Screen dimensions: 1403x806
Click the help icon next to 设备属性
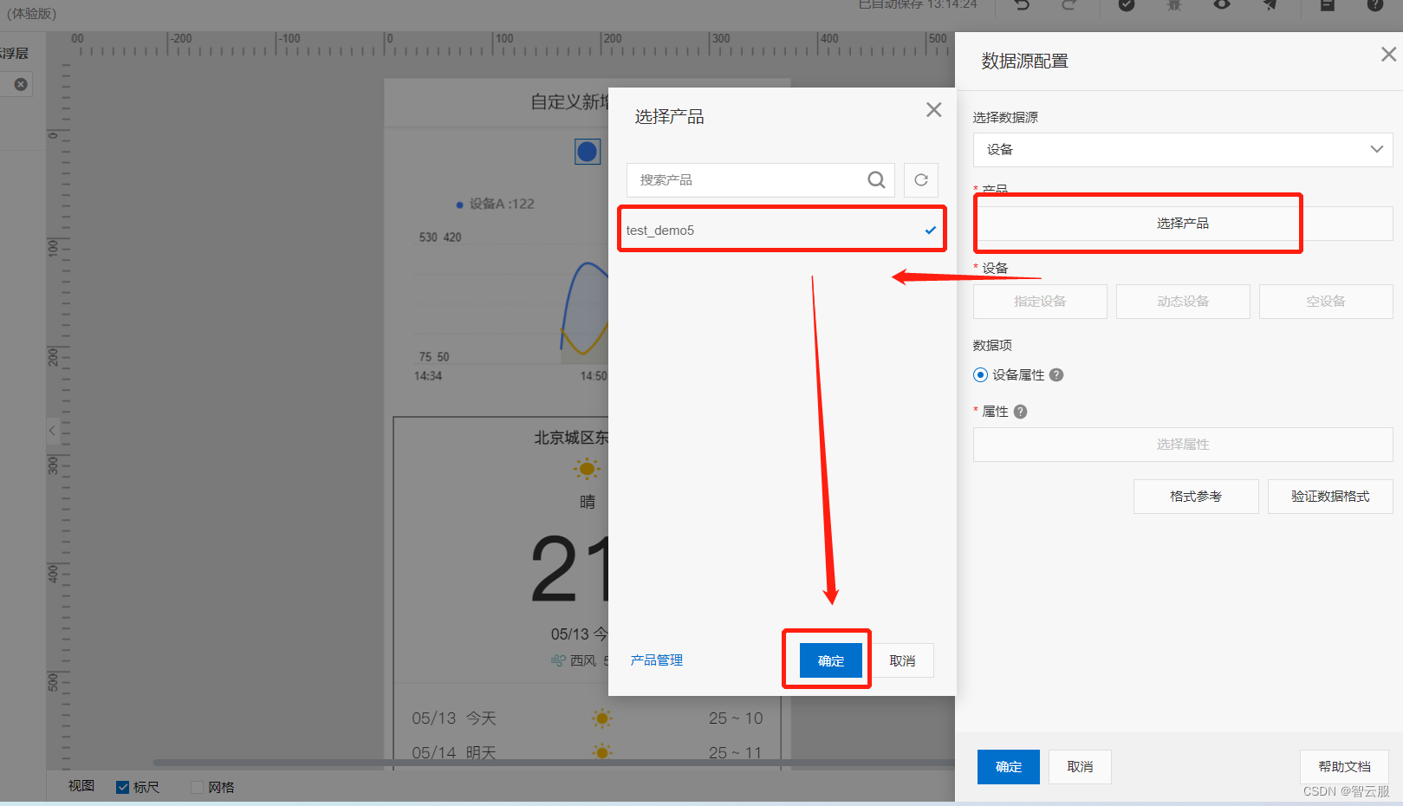(x=1056, y=374)
